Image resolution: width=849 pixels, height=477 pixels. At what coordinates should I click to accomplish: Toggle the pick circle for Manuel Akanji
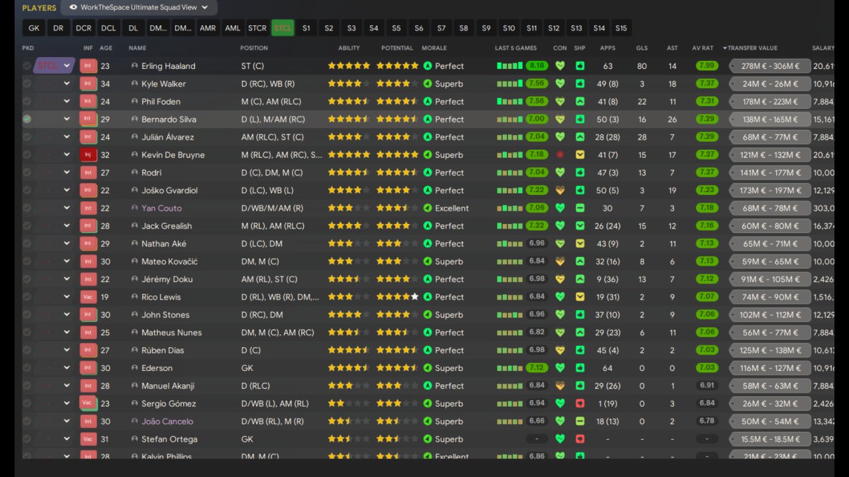click(27, 386)
